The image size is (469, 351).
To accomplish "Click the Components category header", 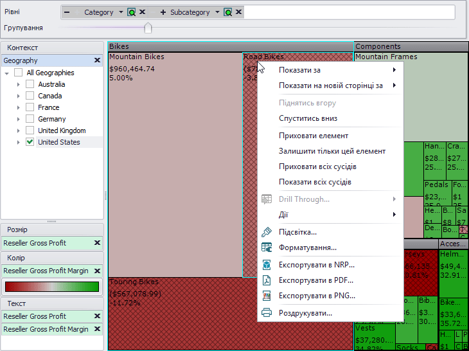I will 411,46.
